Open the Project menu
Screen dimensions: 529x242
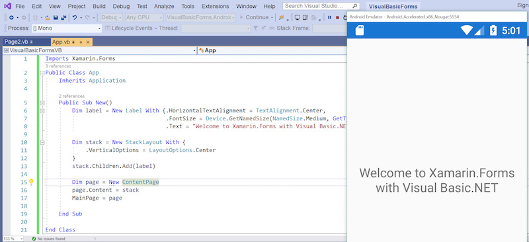click(x=77, y=6)
